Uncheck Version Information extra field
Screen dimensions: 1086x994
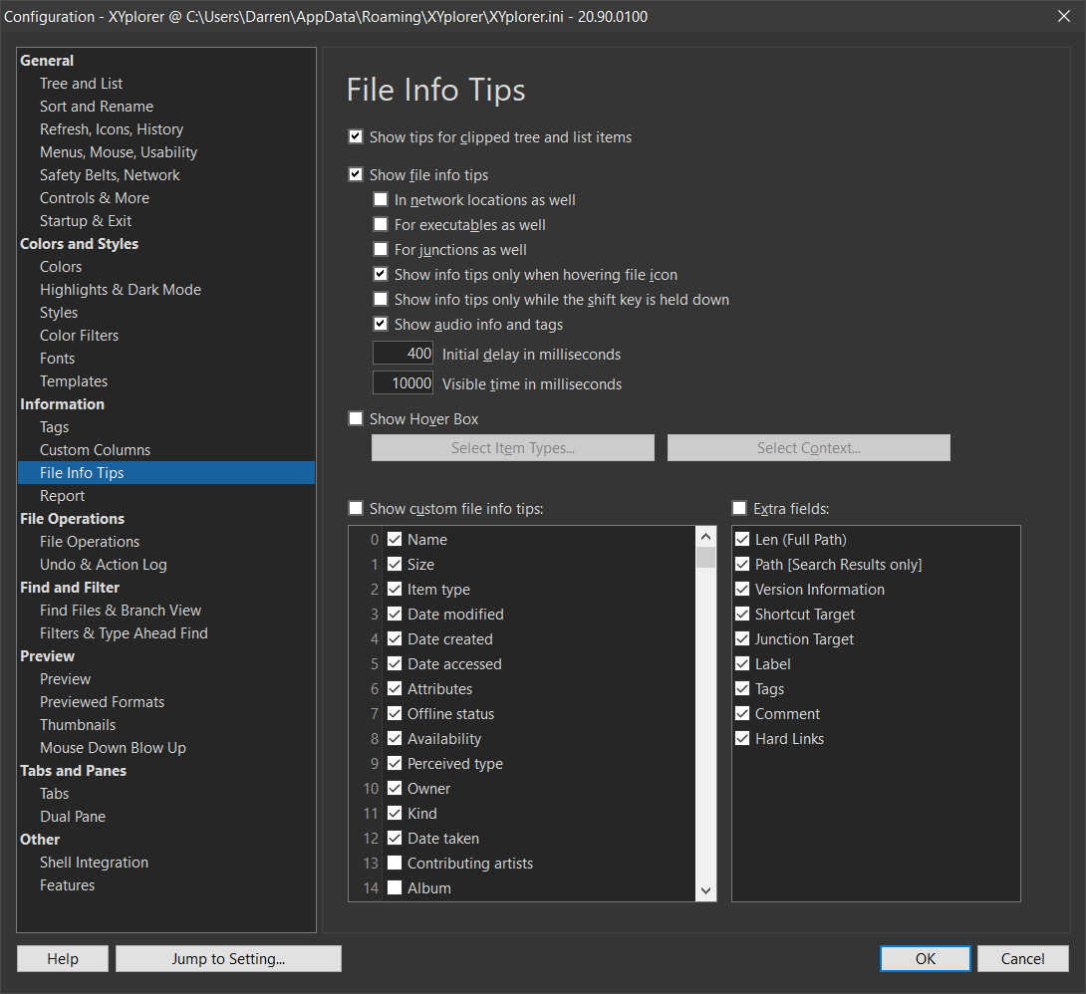point(742,589)
